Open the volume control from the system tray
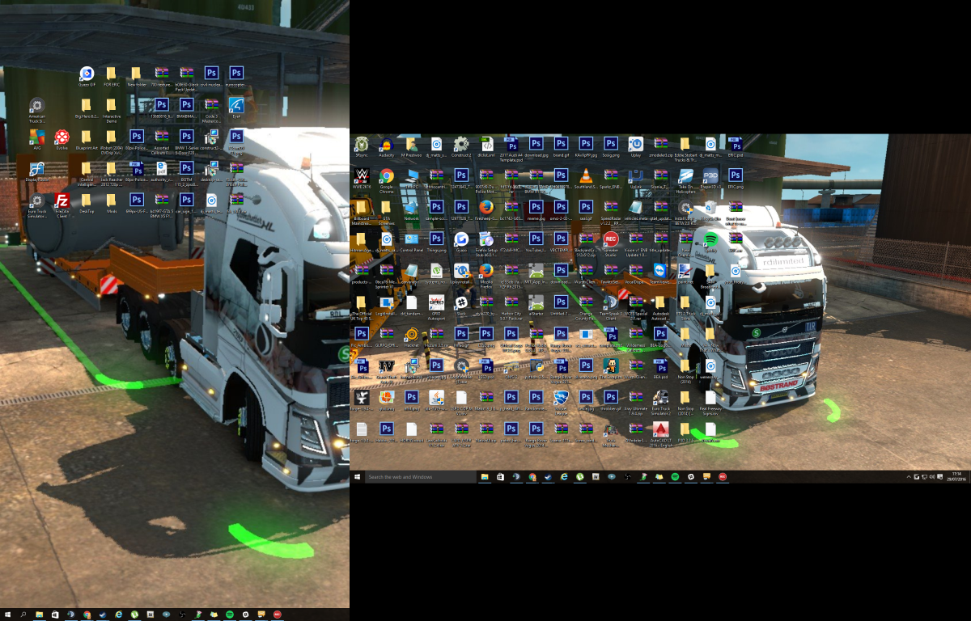The width and height of the screenshot is (971, 621). point(932,477)
